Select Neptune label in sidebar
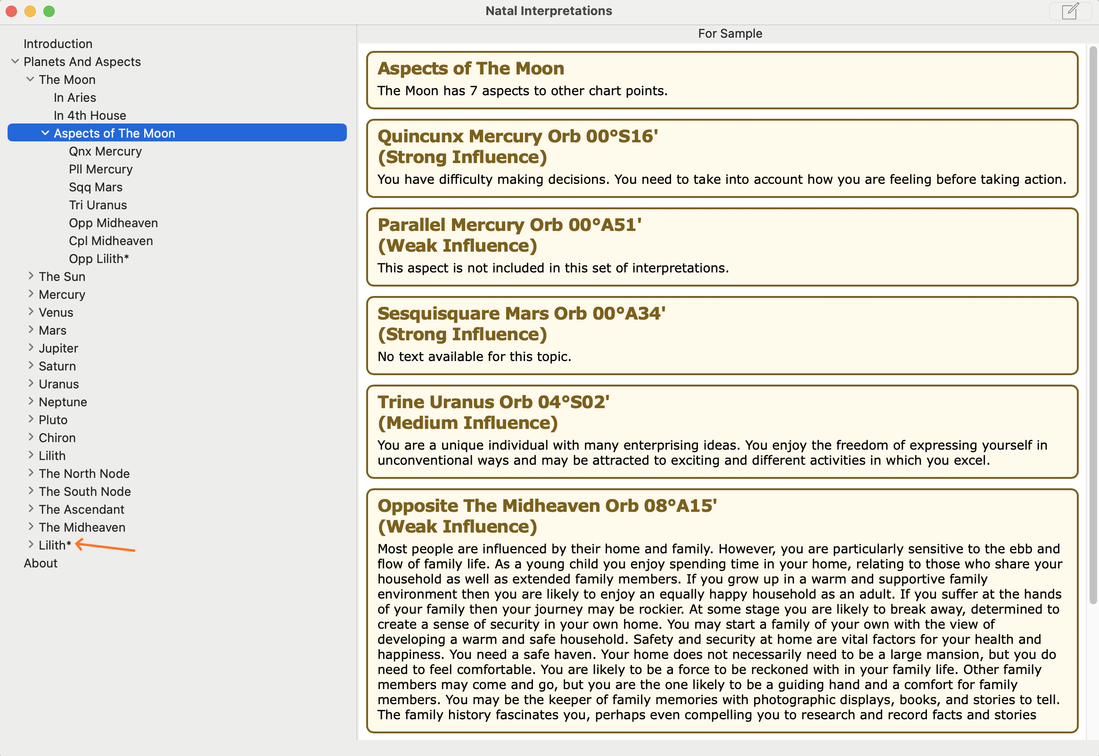The width and height of the screenshot is (1099, 756). pos(63,402)
